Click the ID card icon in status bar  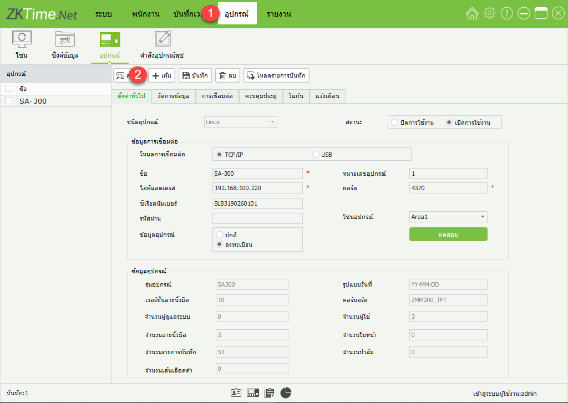[x=236, y=392]
